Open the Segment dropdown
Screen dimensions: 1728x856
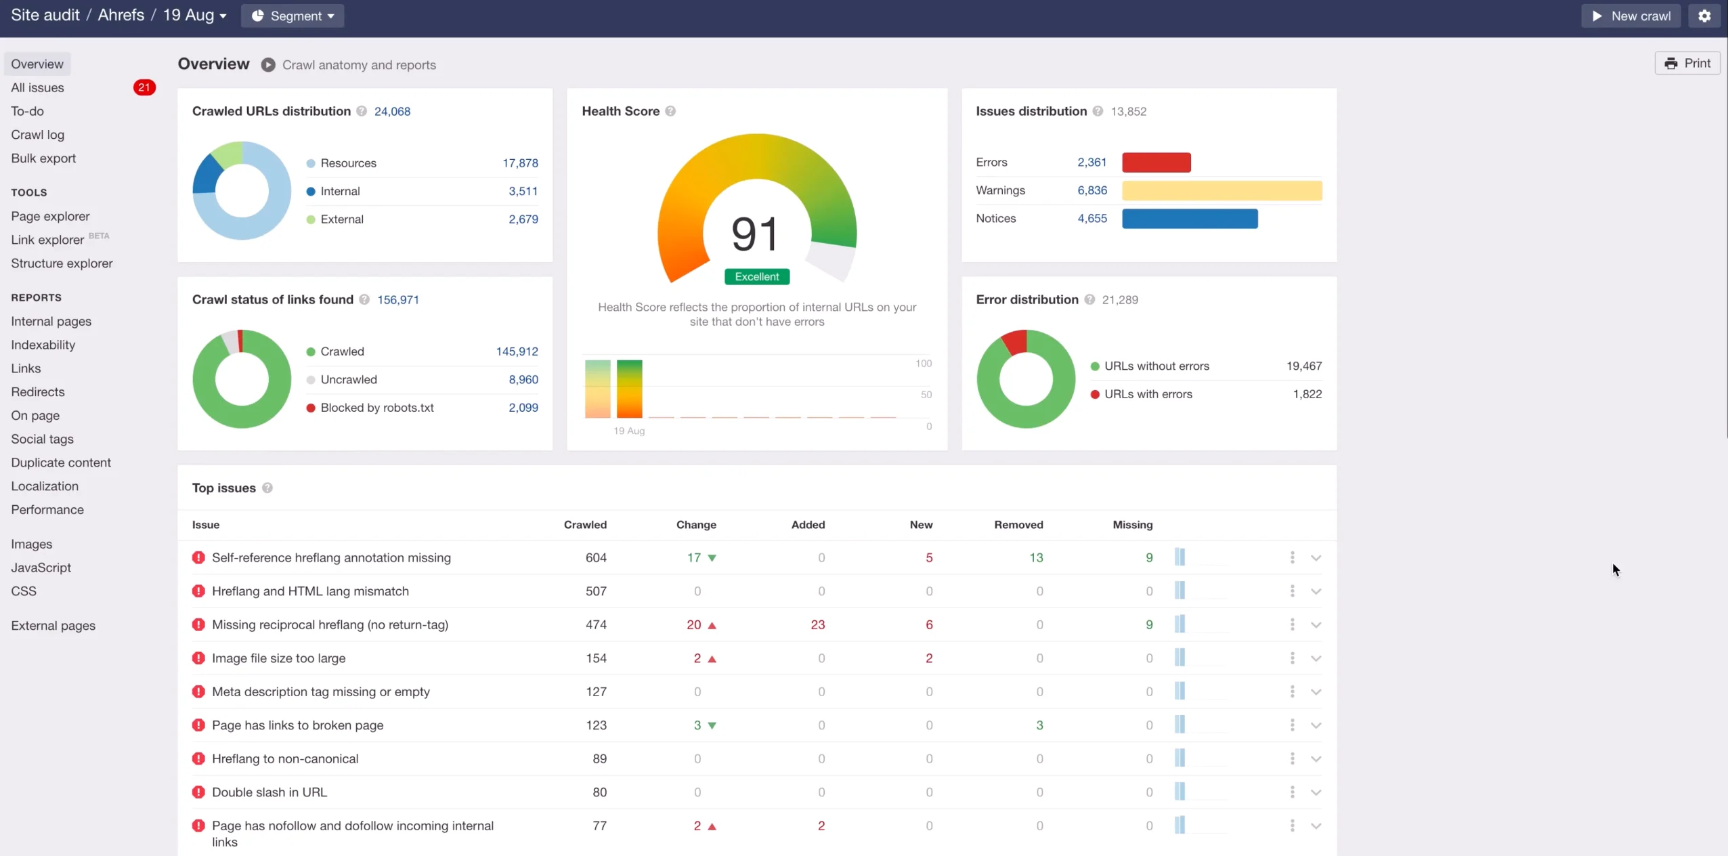click(292, 16)
